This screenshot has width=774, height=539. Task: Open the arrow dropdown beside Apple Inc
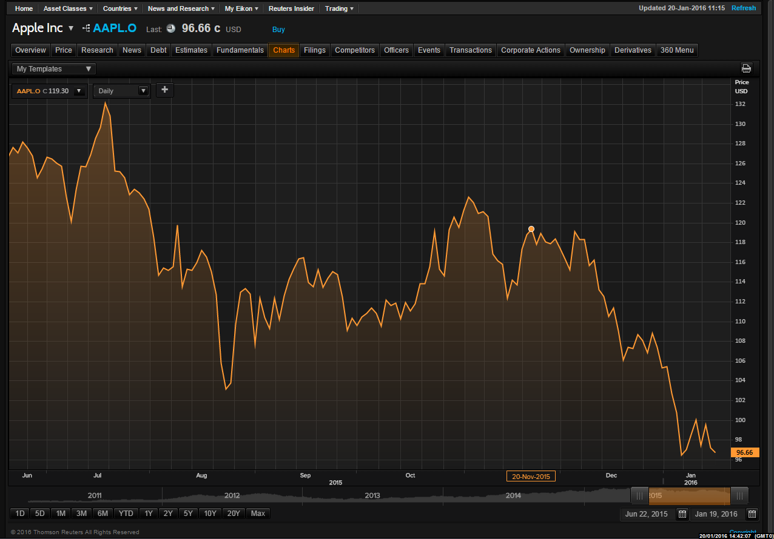point(71,28)
